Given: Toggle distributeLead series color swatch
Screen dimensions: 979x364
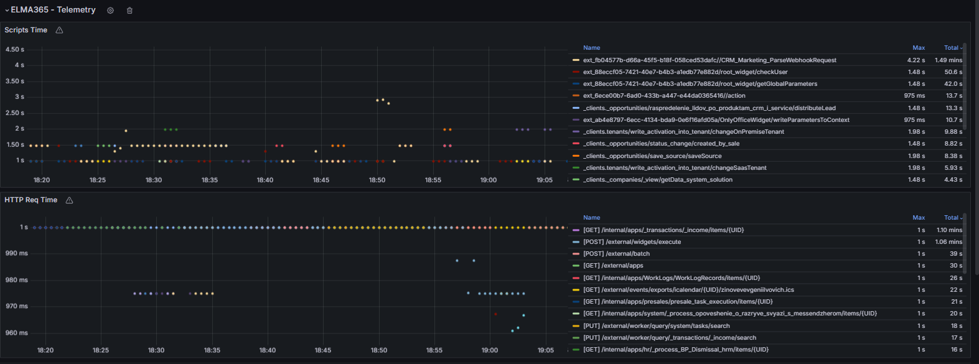Looking at the screenshot, I should pos(576,108).
